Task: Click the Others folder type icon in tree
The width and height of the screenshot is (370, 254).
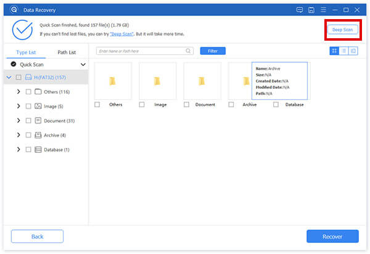Action: click(x=38, y=91)
